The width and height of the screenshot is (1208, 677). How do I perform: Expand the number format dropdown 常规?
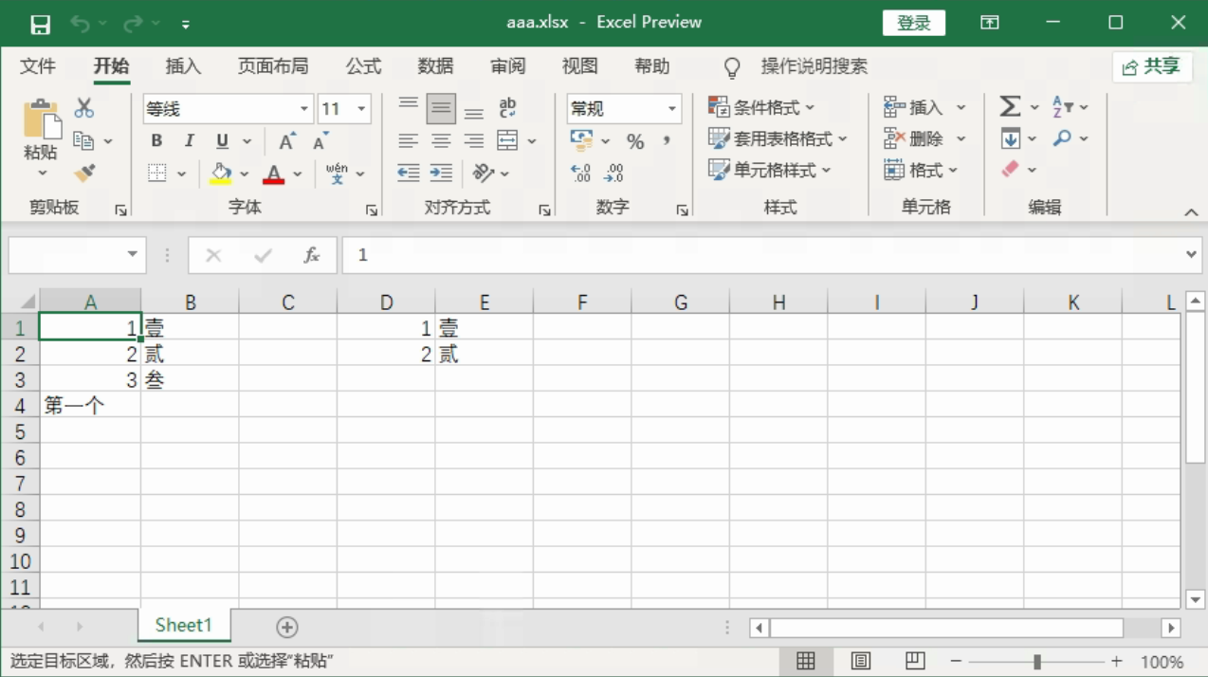[x=671, y=109]
